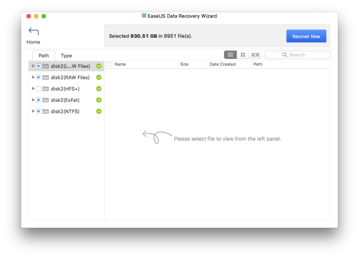Image resolution: width=359 pixels, height=258 pixels.
Task: Switch to grid thumbnail view icon
Action: [243, 55]
